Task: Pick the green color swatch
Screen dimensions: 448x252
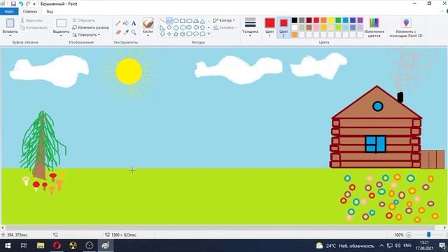Action: (x=338, y=20)
